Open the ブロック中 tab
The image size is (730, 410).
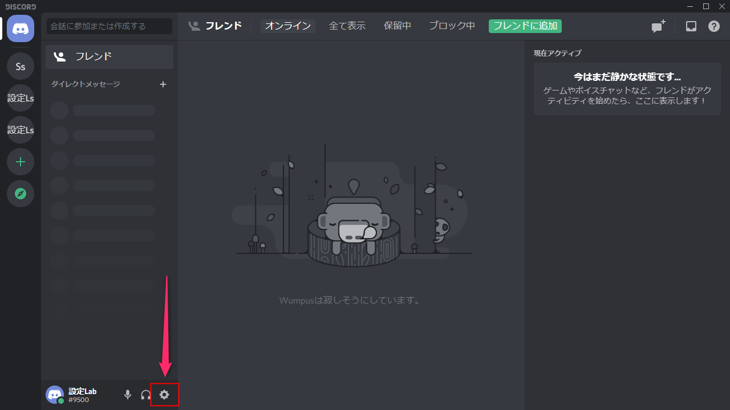[x=452, y=26]
